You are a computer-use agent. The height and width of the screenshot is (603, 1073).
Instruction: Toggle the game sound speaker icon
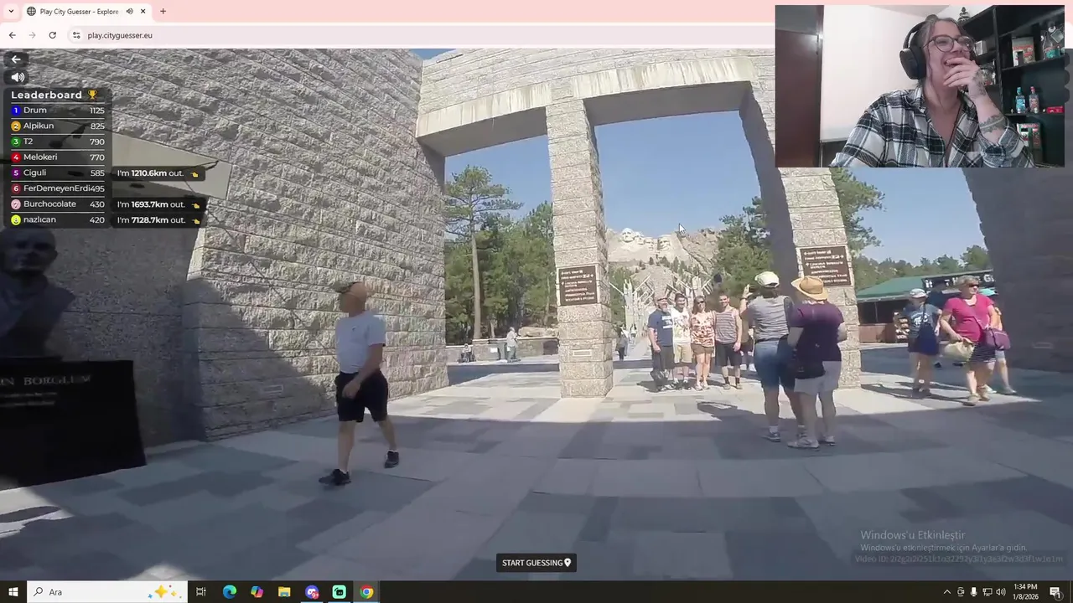click(x=18, y=77)
